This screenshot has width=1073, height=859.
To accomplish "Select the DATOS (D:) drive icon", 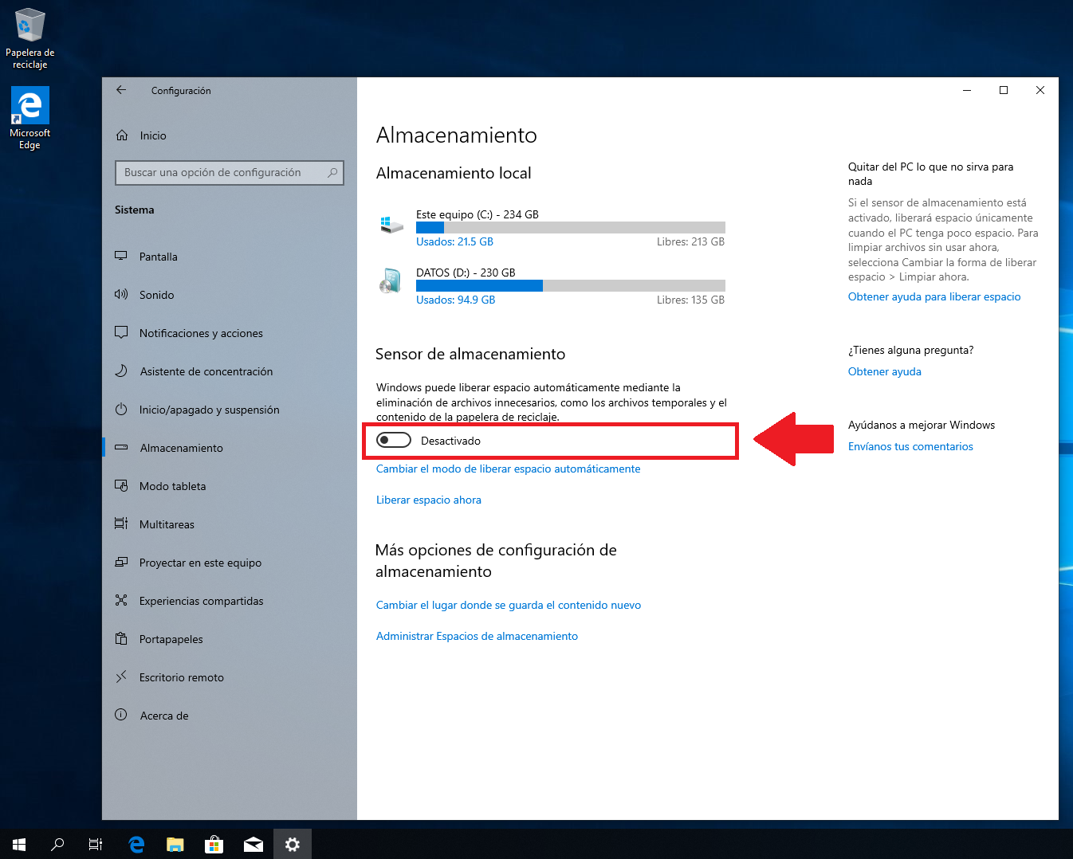I will (x=390, y=281).
